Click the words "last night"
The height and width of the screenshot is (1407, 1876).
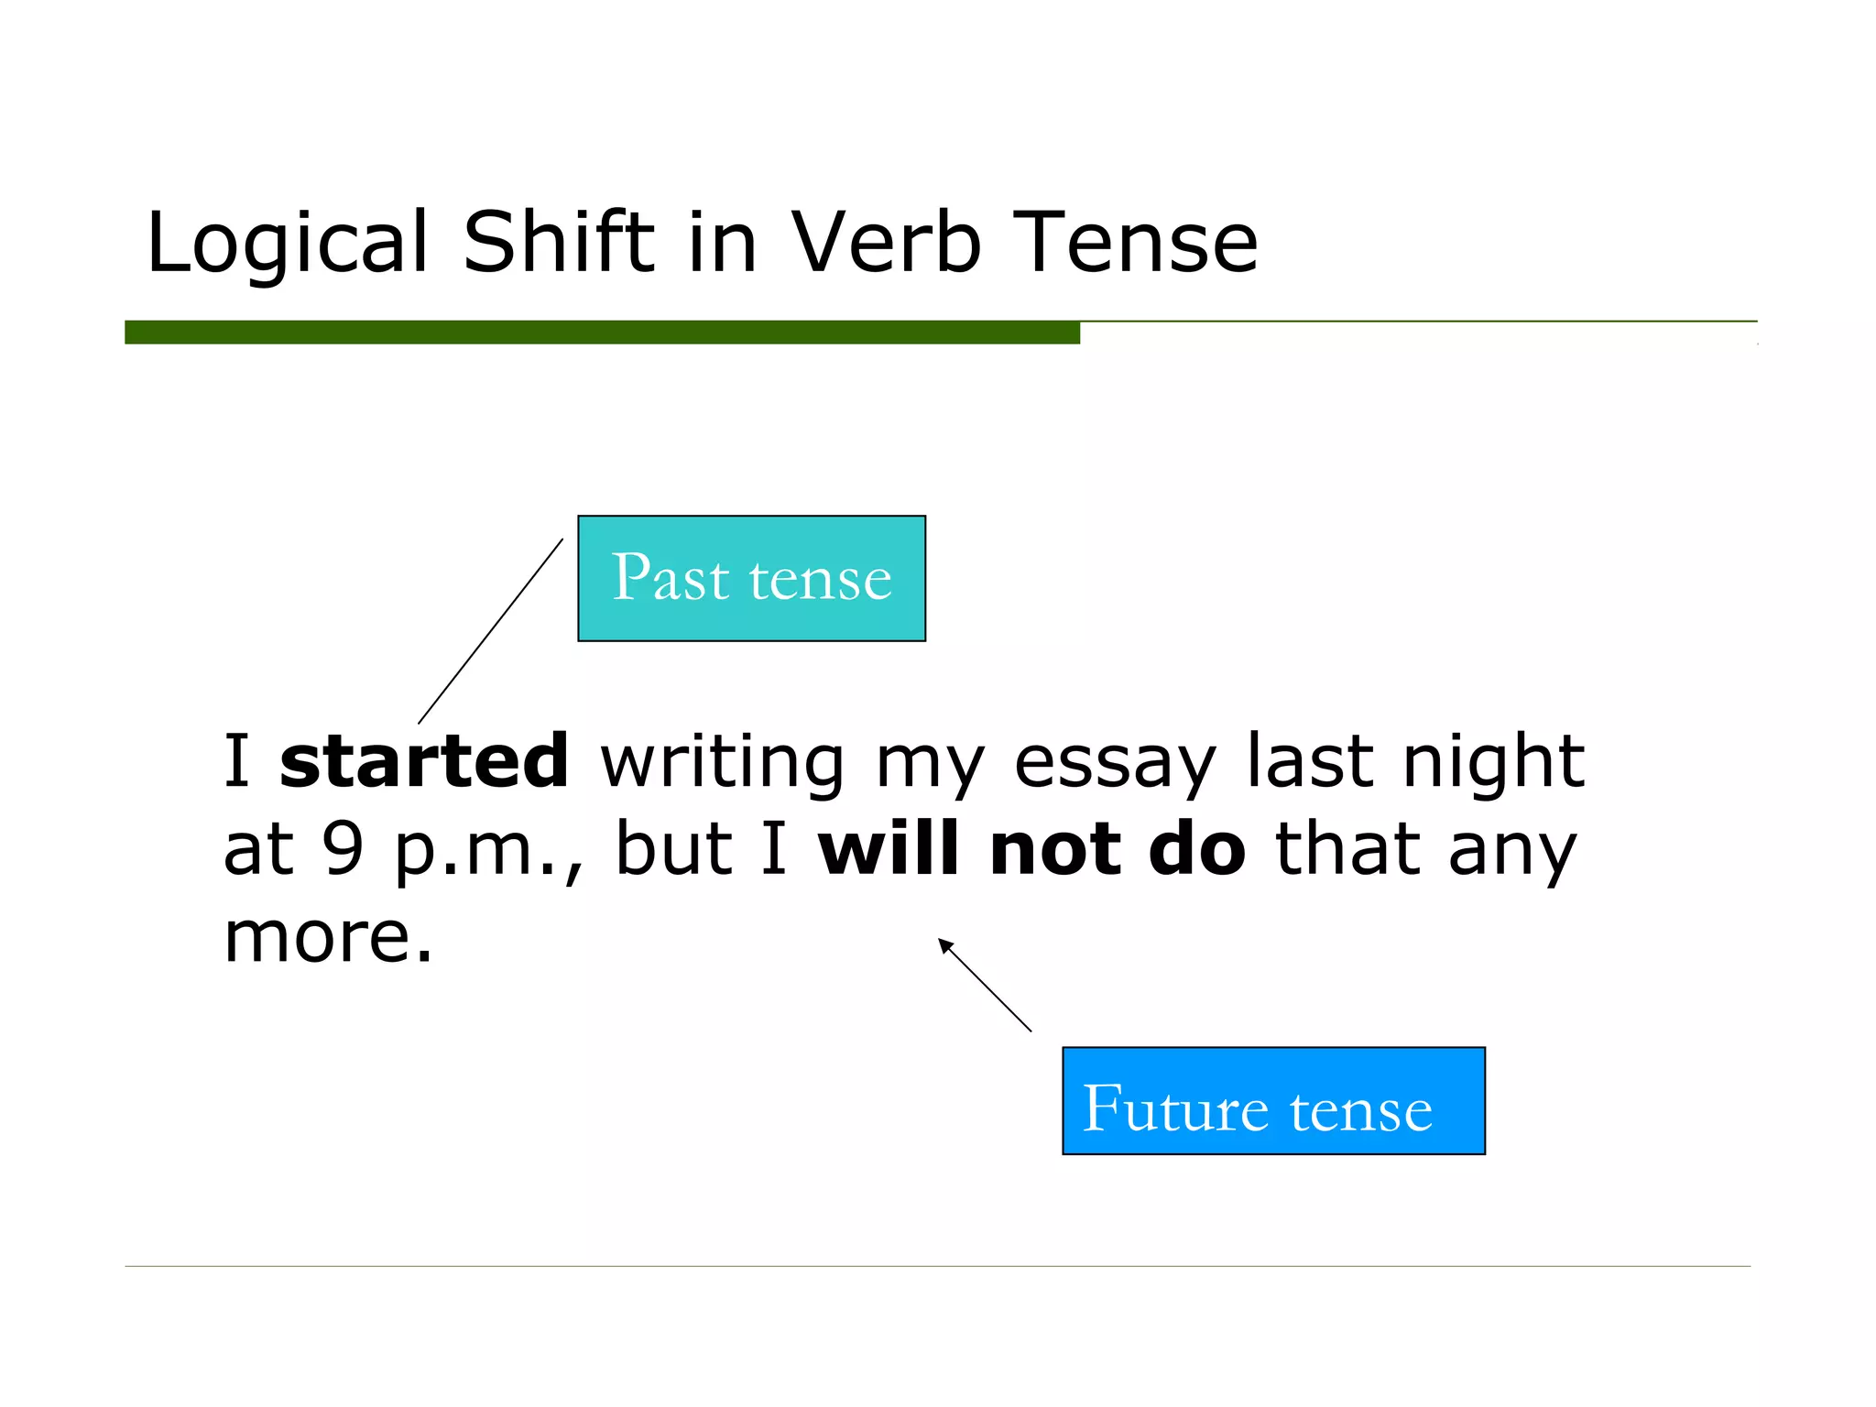click(x=1415, y=760)
